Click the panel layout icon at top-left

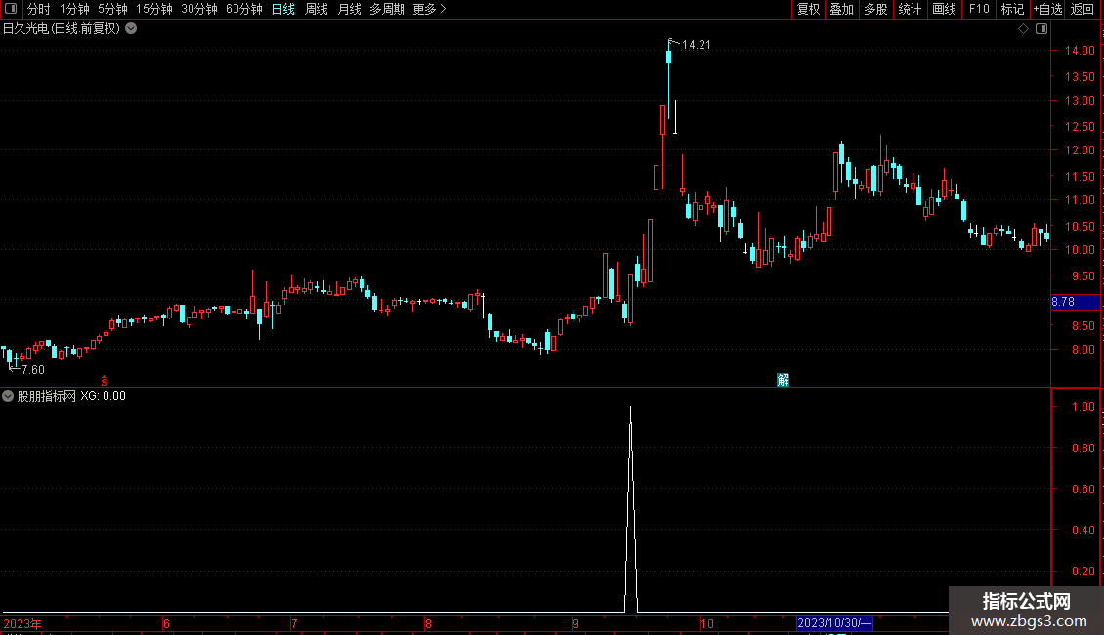click(x=11, y=9)
